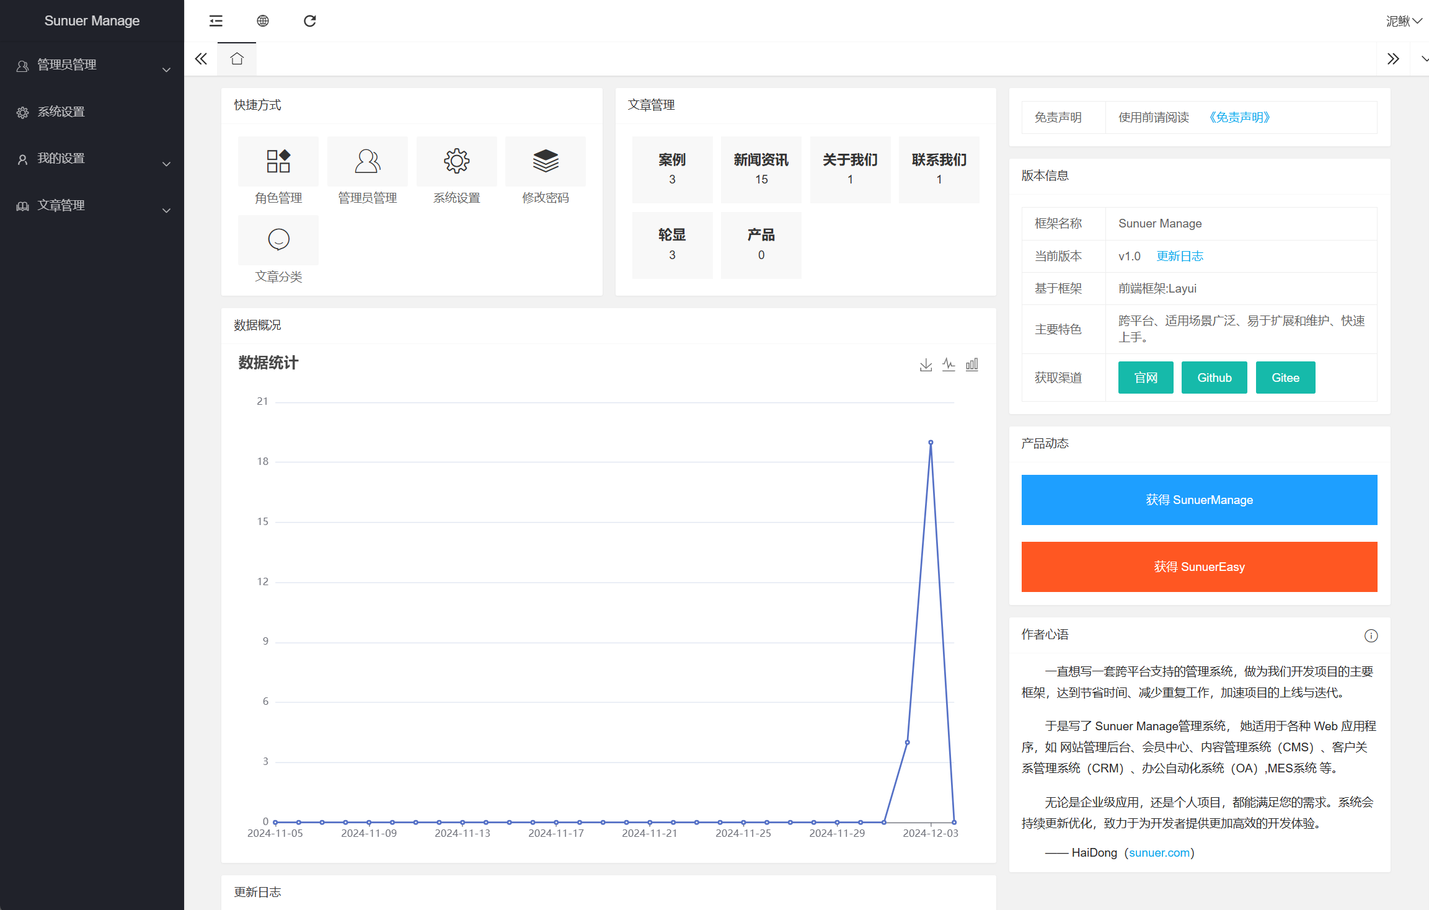Expand the 管理员管理 sidebar menu
Image resolution: width=1429 pixels, height=910 pixels.
click(92, 65)
